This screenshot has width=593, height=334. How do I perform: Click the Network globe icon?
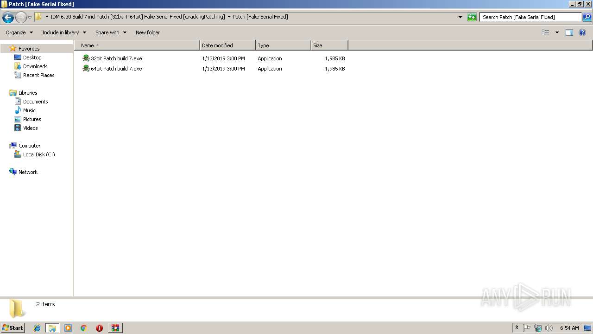[x=13, y=172]
